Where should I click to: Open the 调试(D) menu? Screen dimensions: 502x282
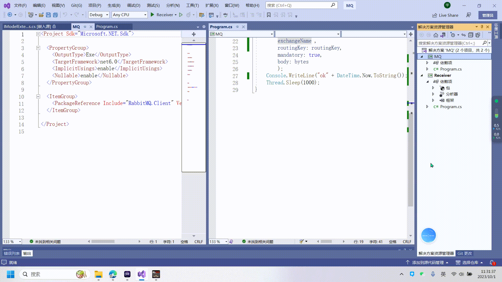coord(133,5)
